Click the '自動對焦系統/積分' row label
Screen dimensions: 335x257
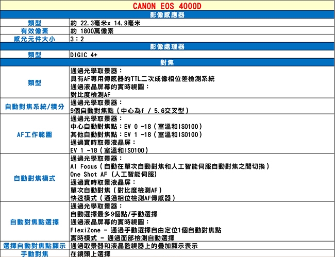click(35, 106)
